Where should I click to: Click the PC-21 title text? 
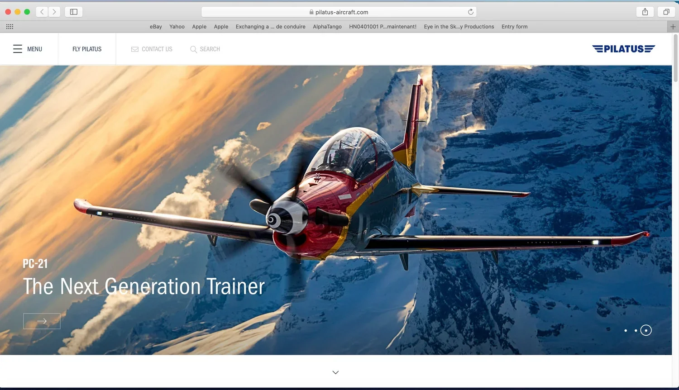coord(35,264)
